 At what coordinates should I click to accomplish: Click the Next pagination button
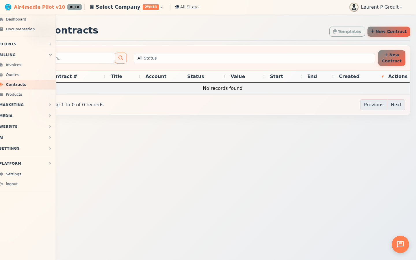click(396, 105)
